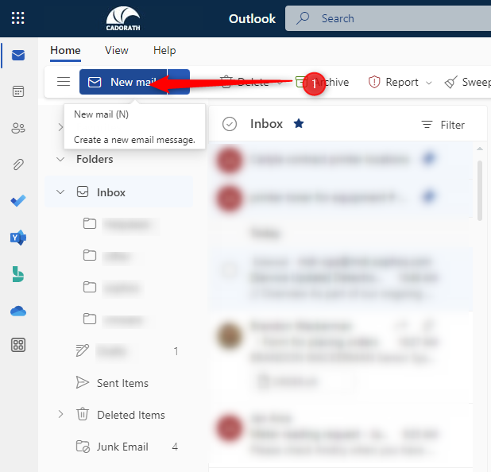Click the message list scrollbar
Viewport: 491px width, 472px height.
tap(480, 191)
